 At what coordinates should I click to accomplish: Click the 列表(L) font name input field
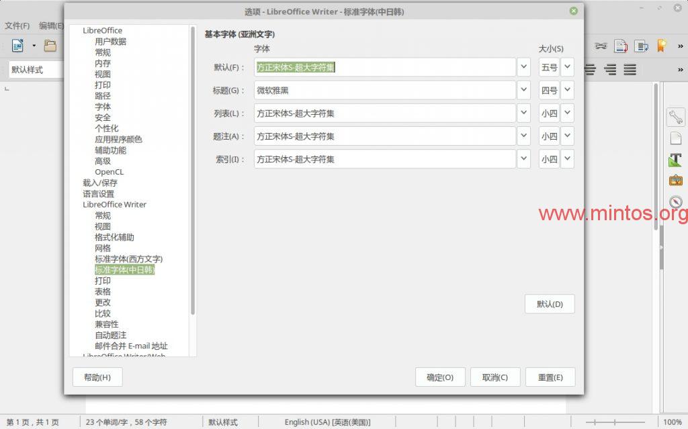click(x=384, y=113)
